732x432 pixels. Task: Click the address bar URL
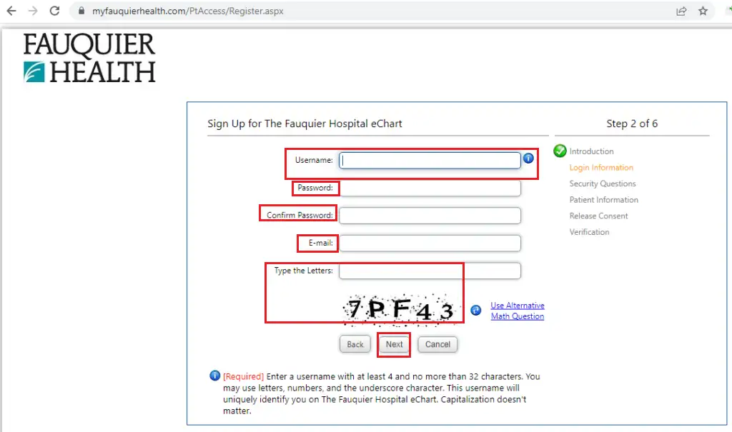(x=188, y=11)
